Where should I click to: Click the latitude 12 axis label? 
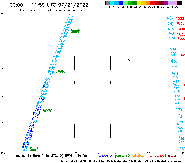pyautogui.click(x=2, y=123)
